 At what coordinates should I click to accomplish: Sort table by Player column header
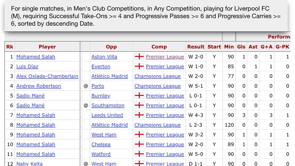47,47
